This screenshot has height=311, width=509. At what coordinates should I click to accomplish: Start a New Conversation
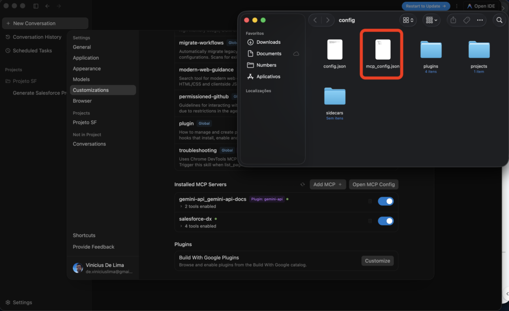45,23
